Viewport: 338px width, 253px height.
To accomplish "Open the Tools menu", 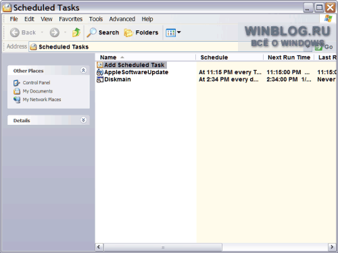I will 96,19.
